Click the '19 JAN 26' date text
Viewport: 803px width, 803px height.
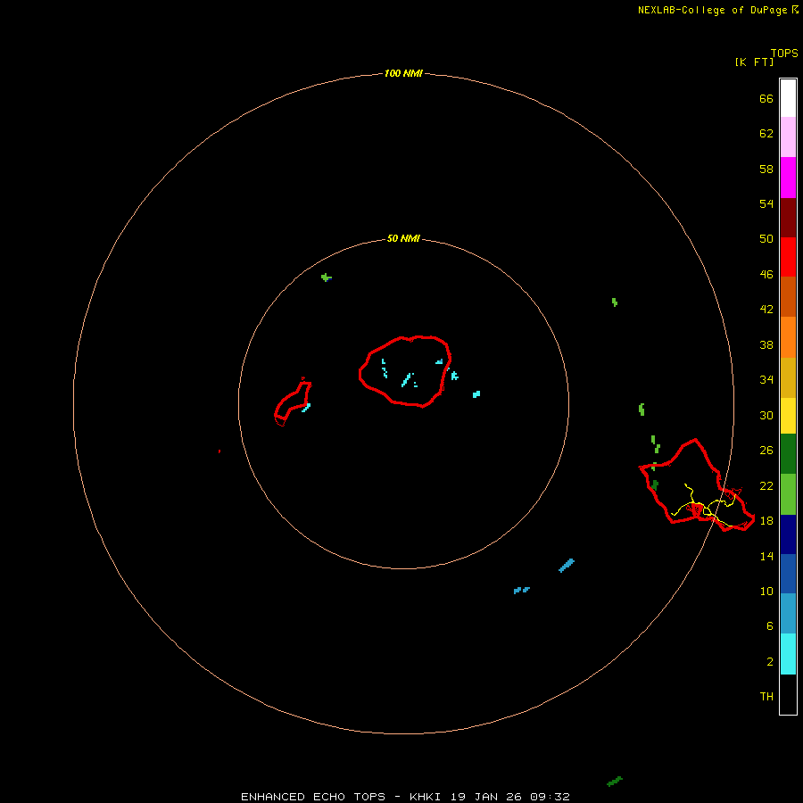point(487,797)
